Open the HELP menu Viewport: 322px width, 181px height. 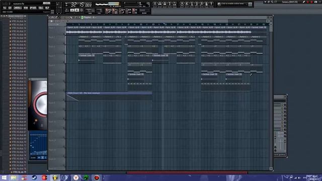click(47, 8)
